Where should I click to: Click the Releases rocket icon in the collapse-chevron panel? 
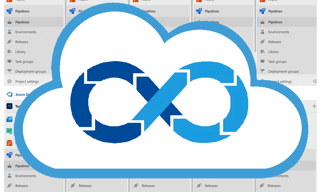click(263, 42)
